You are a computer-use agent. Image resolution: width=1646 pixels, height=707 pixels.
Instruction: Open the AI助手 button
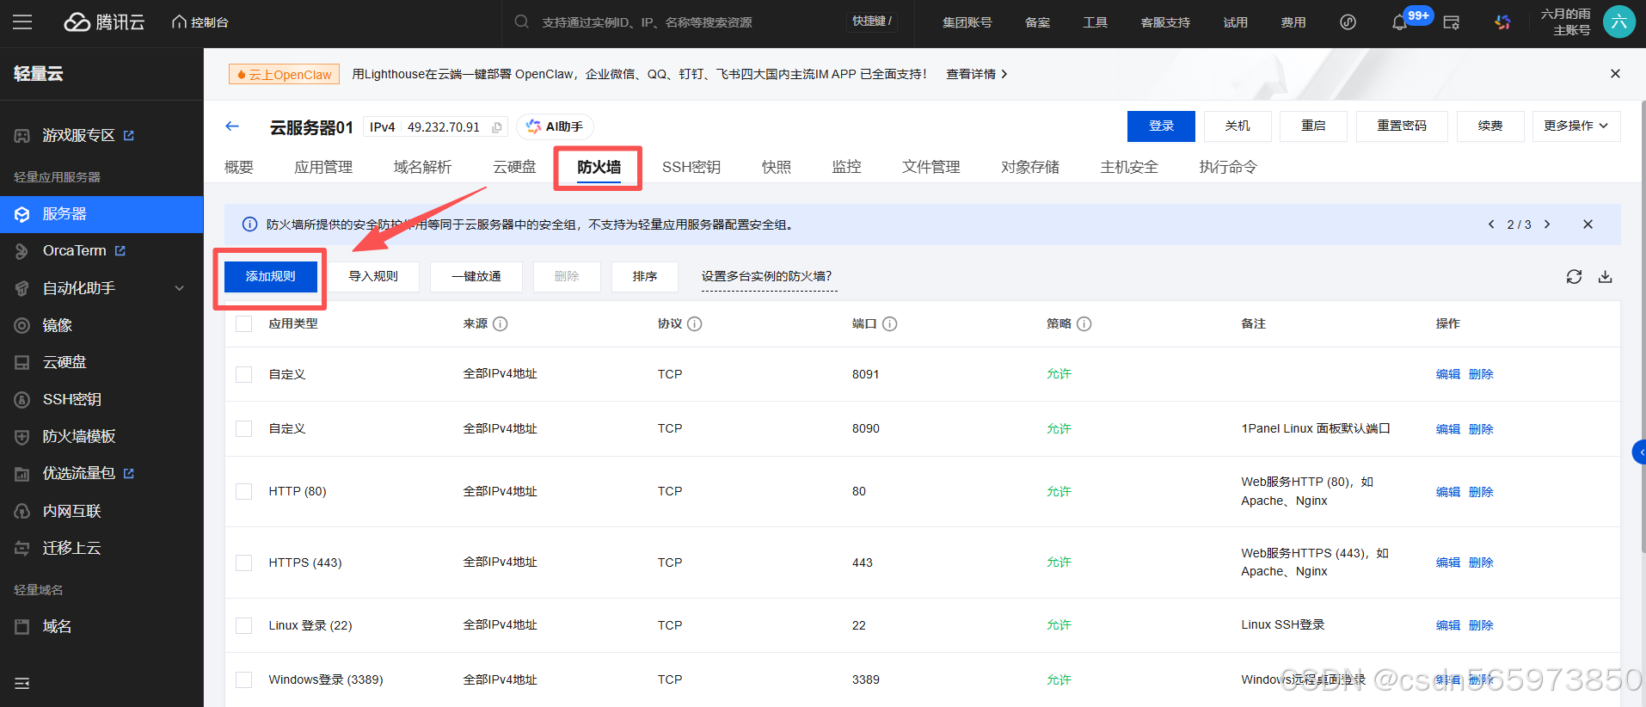tap(555, 126)
